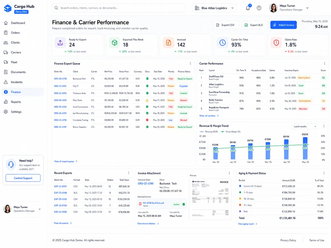Viewport: 331px width, 248px height.
Task: Click the help question mark icon
Action: click(259, 8)
